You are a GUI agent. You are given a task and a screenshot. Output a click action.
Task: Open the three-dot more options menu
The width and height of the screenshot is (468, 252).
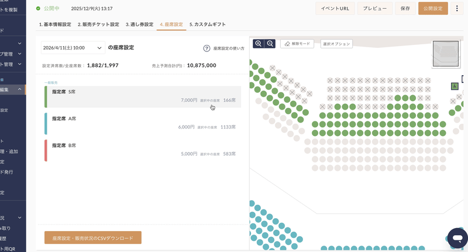[x=457, y=8]
